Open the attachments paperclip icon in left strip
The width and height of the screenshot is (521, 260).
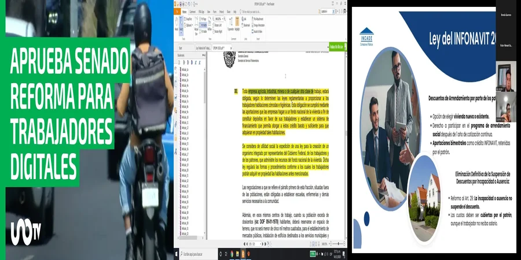pyautogui.click(x=176, y=125)
